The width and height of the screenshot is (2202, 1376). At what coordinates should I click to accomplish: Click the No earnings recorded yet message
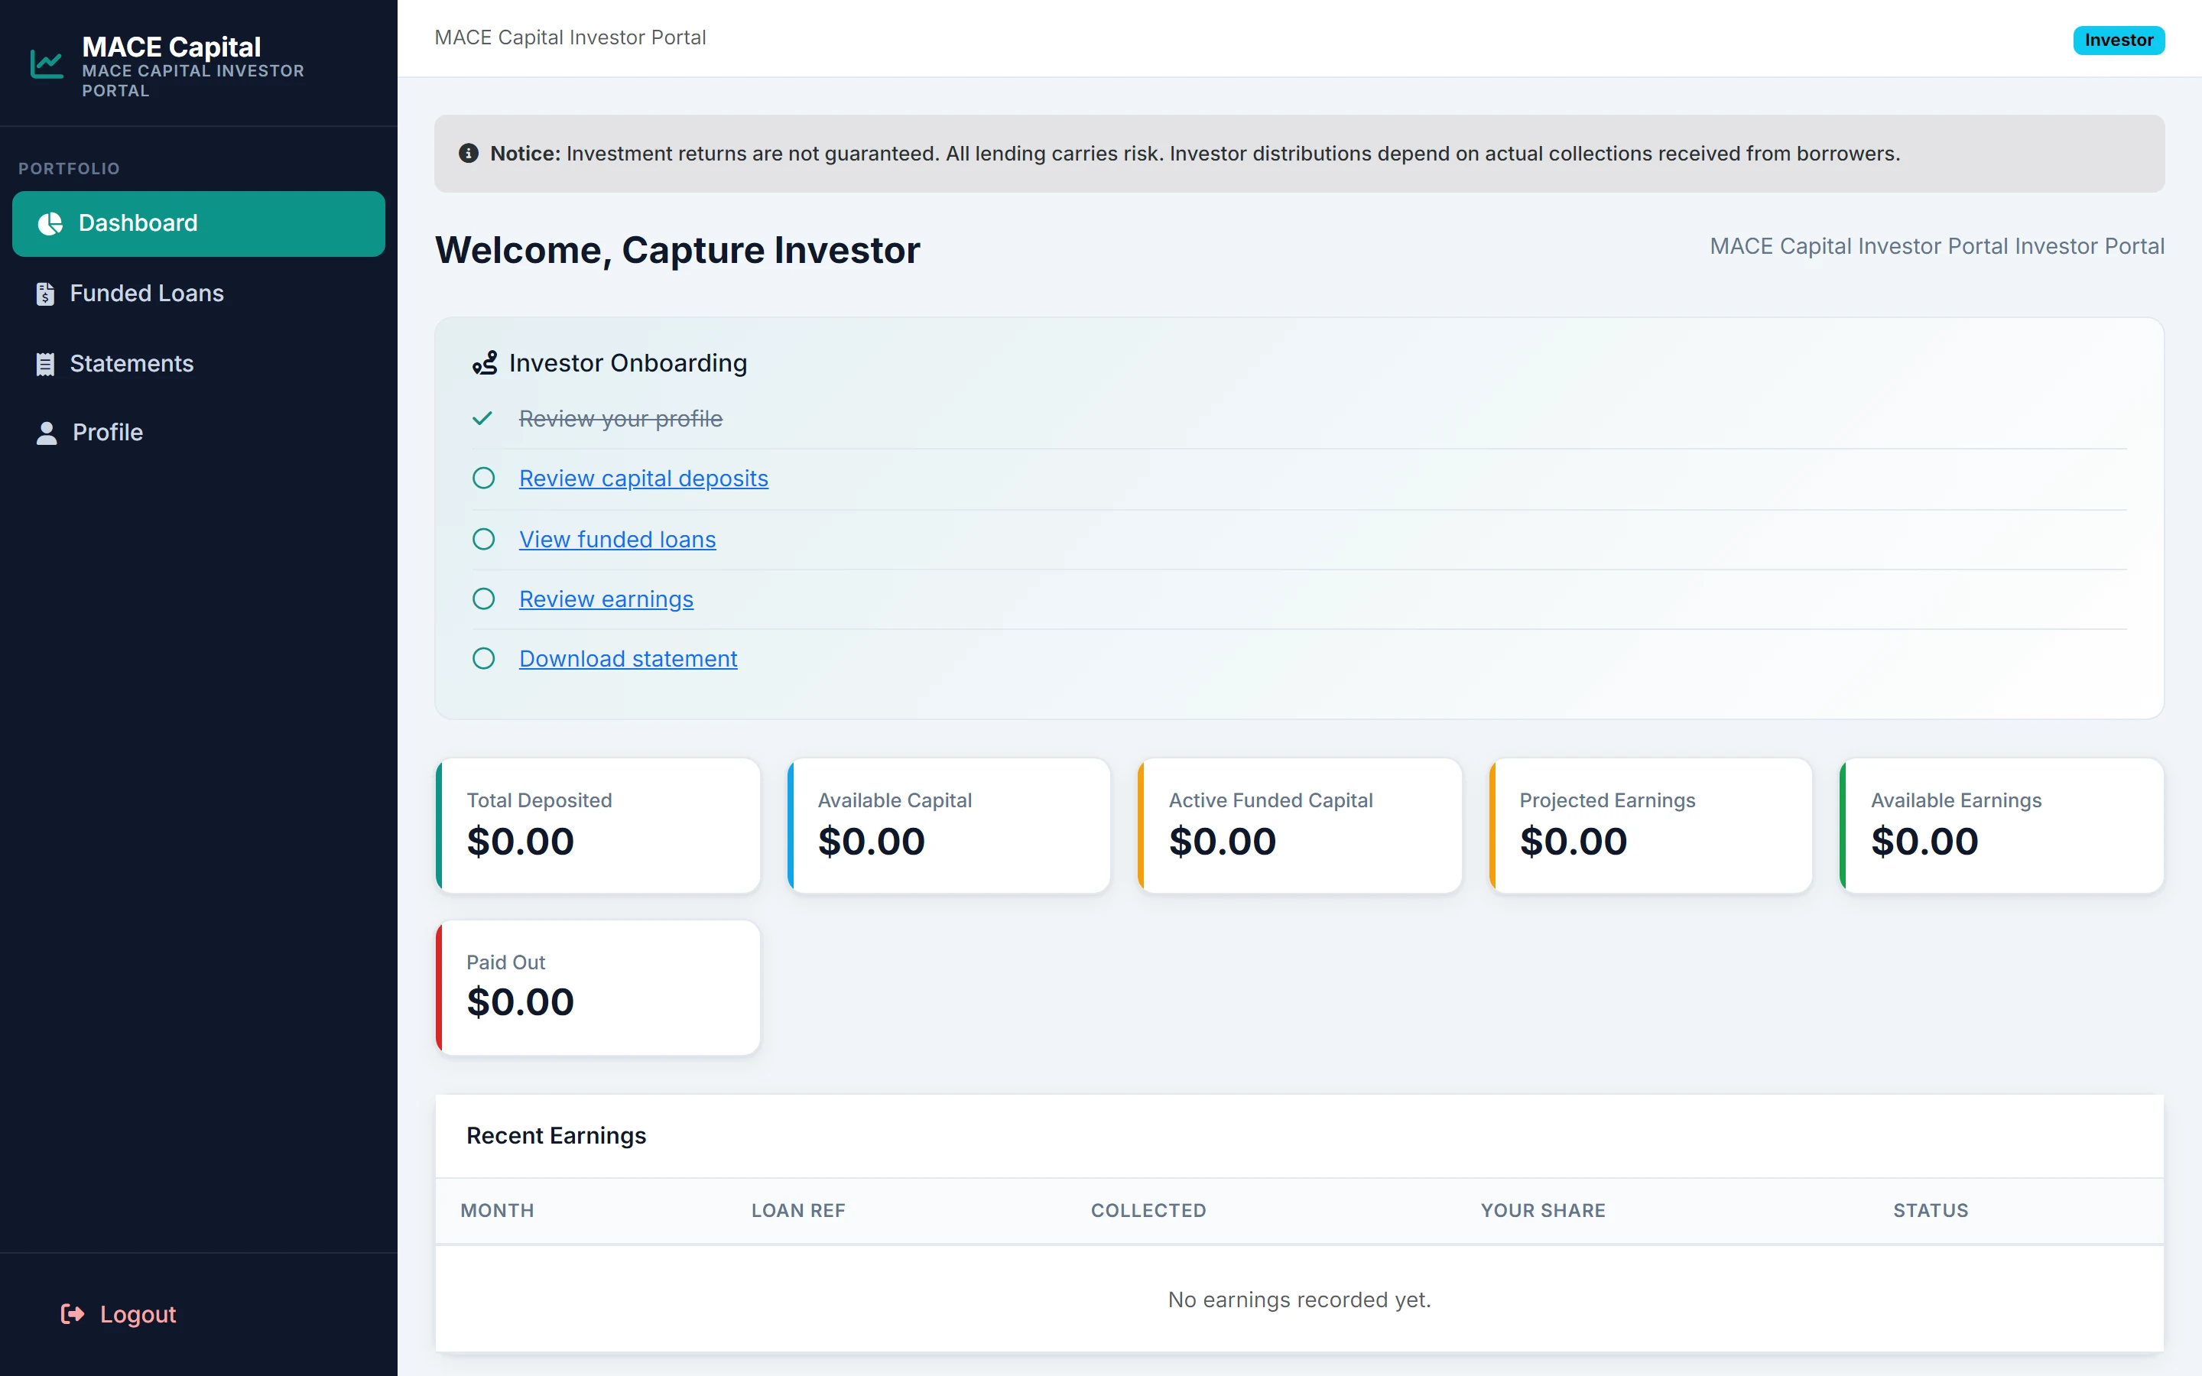pos(1299,1300)
